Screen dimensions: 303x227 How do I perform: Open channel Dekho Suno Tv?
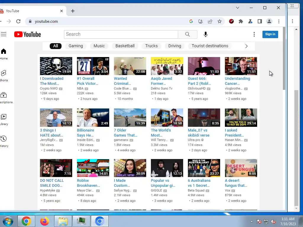162,89
